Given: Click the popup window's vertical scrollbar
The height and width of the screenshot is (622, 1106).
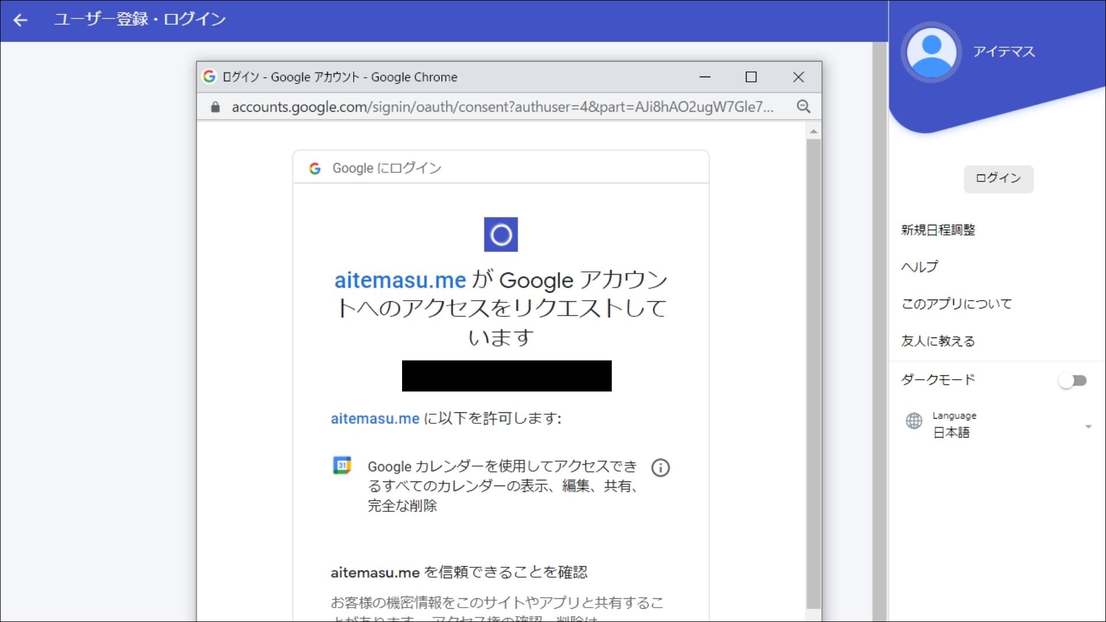Looking at the screenshot, I should (814, 346).
